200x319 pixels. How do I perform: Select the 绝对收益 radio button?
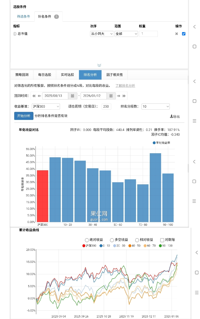pyautogui.click(x=87, y=240)
